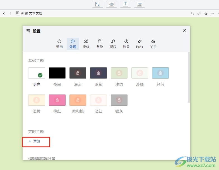This screenshot has height=170, width=219.
Task: Click the settings dialog vertical scrollbar
Action: click(x=189, y=77)
